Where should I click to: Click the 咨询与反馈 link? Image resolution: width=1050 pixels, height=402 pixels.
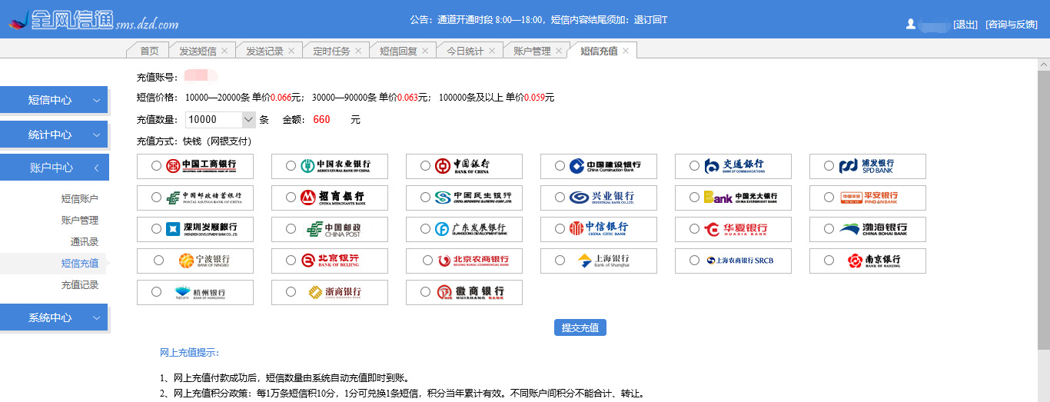click(x=1012, y=24)
